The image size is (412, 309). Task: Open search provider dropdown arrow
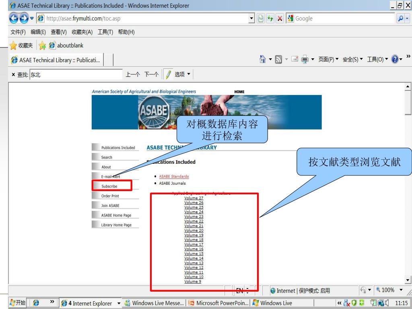(407, 19)
